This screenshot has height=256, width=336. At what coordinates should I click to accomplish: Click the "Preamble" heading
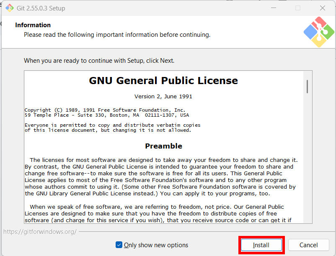pos(163,146)
